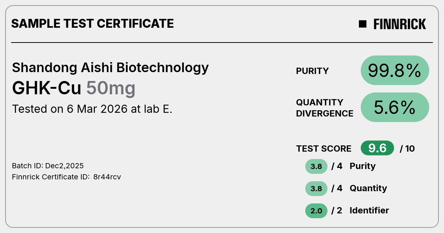
Task: Click the FINNRICK brand wordmark
Action: pos(400,24)
